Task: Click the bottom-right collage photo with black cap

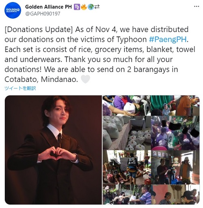Action: click(x=175, y=195)
